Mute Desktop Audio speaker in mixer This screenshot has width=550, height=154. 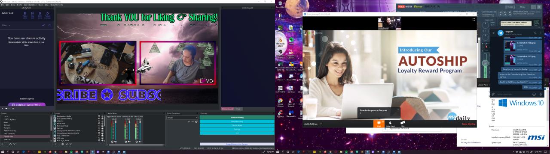pos(129,142)
